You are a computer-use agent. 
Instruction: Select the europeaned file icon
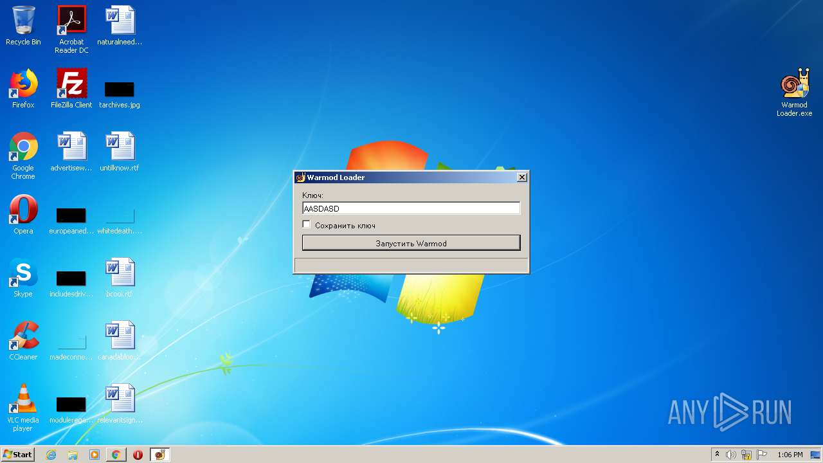click(71, 220)
